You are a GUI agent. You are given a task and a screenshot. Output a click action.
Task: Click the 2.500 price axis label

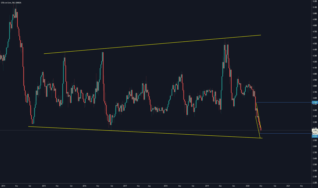pyautogui.click(x=315, y=164)
